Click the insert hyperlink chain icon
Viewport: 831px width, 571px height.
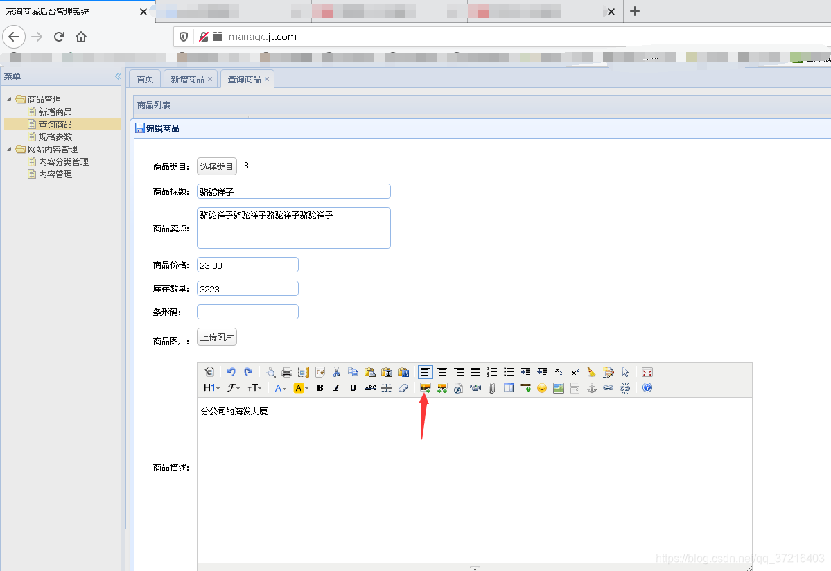[x=608, y=388]
